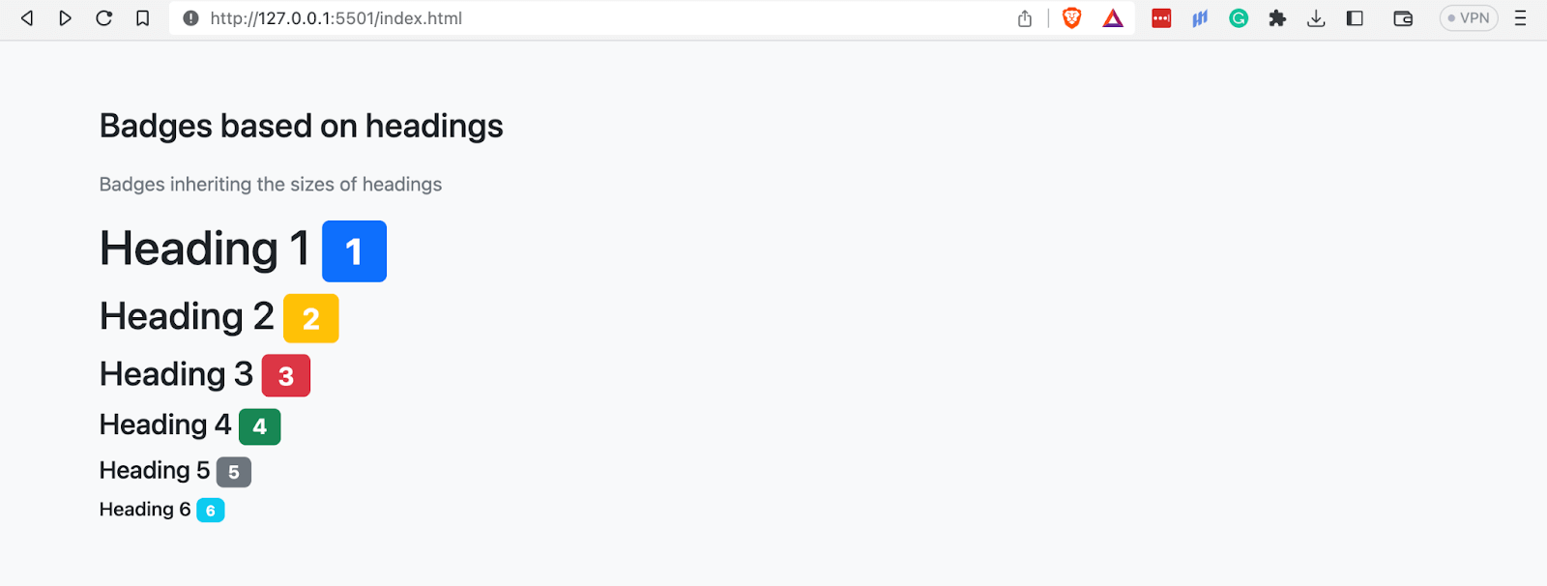Click the address bar URL field
Image resolution: width=1547 pixels, height=586 pixels.
(580, 18)
